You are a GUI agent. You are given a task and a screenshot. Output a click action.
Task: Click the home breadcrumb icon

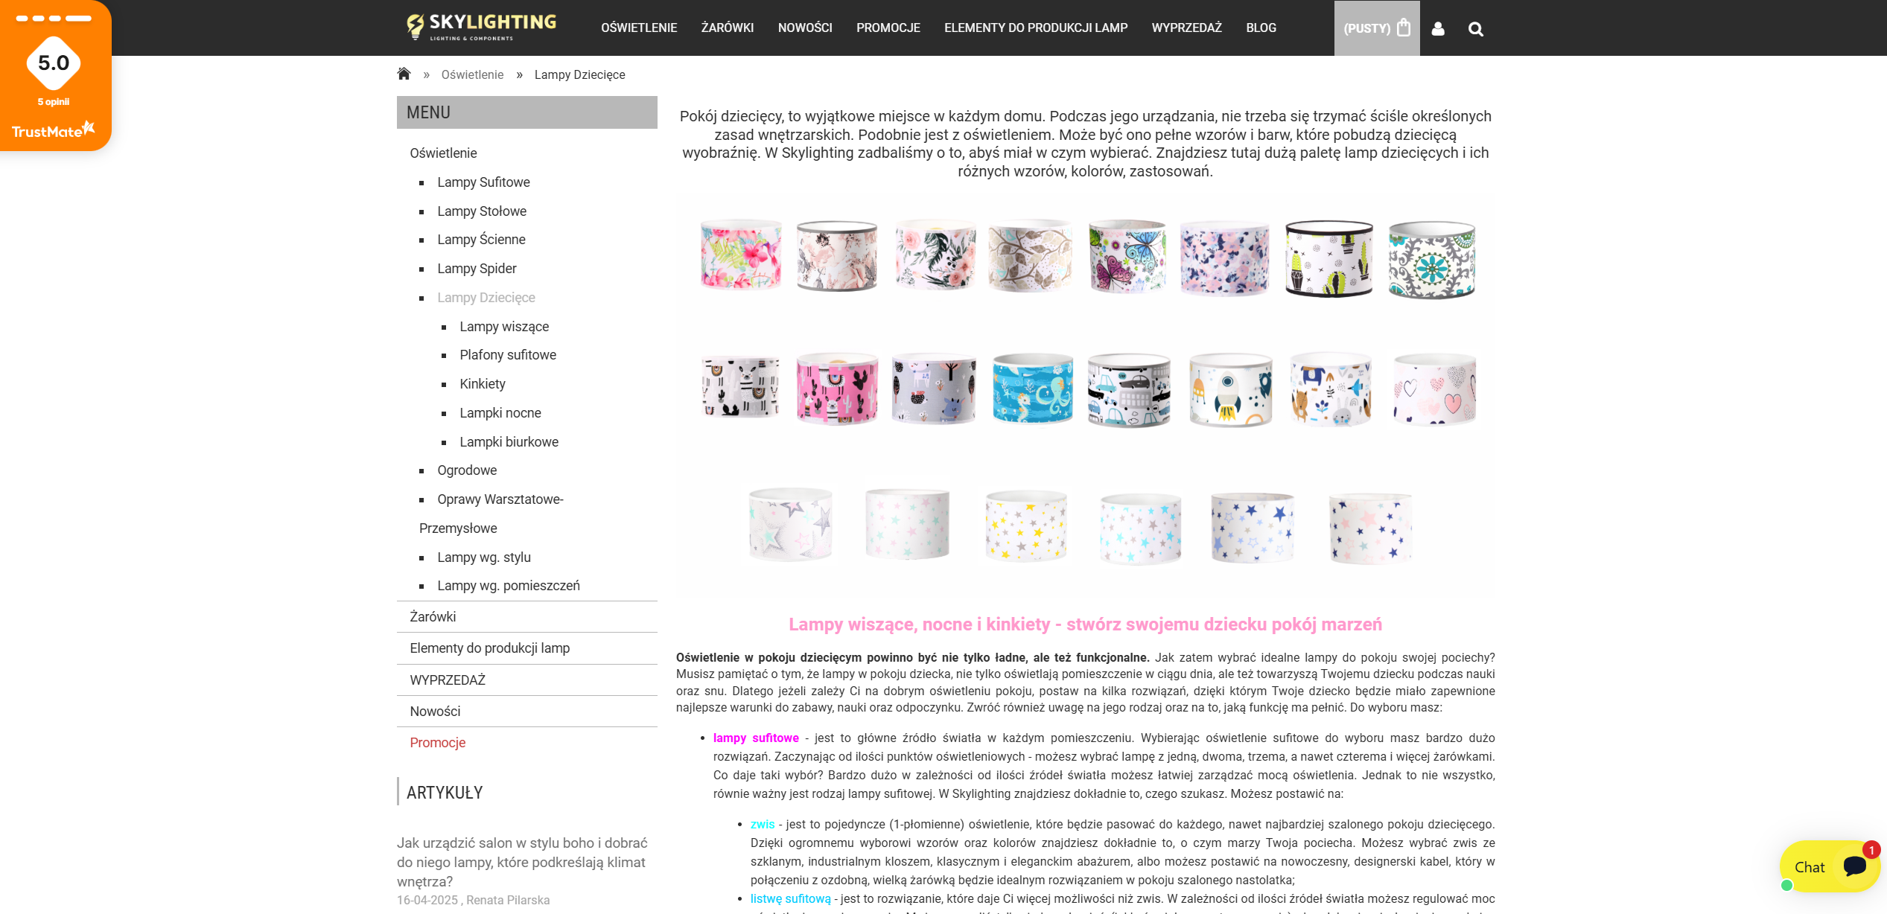(x=404, y=74)
